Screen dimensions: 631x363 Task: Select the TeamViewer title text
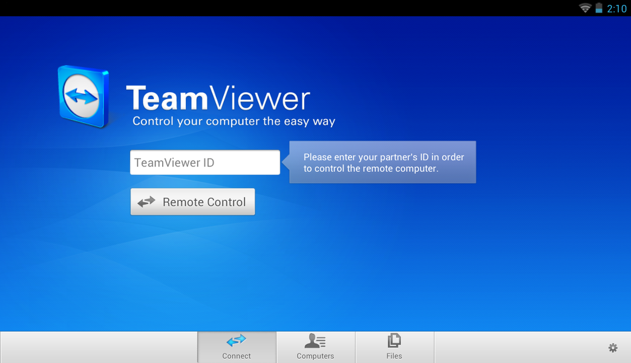click(x=218, y=97)
